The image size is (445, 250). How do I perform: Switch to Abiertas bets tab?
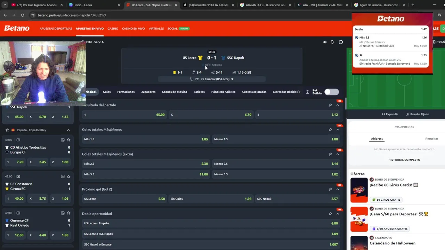tap(377, 139)
